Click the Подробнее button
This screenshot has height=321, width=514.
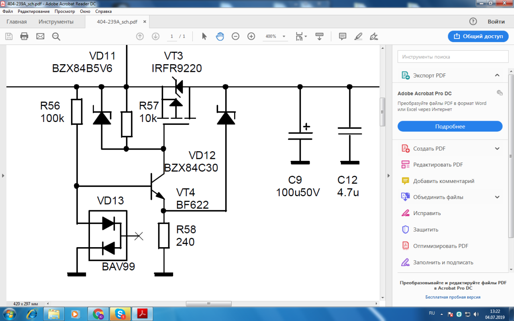point(450,126)
